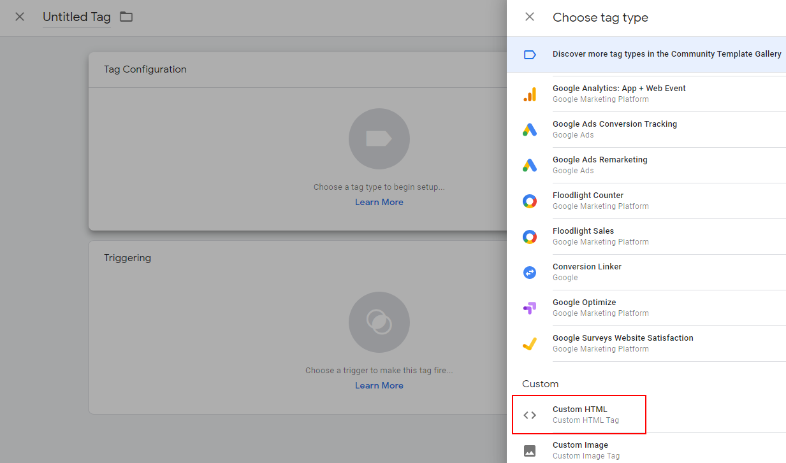Click Learn More under Triggering
The image size is (786, 463).
[x=379, y=385]
